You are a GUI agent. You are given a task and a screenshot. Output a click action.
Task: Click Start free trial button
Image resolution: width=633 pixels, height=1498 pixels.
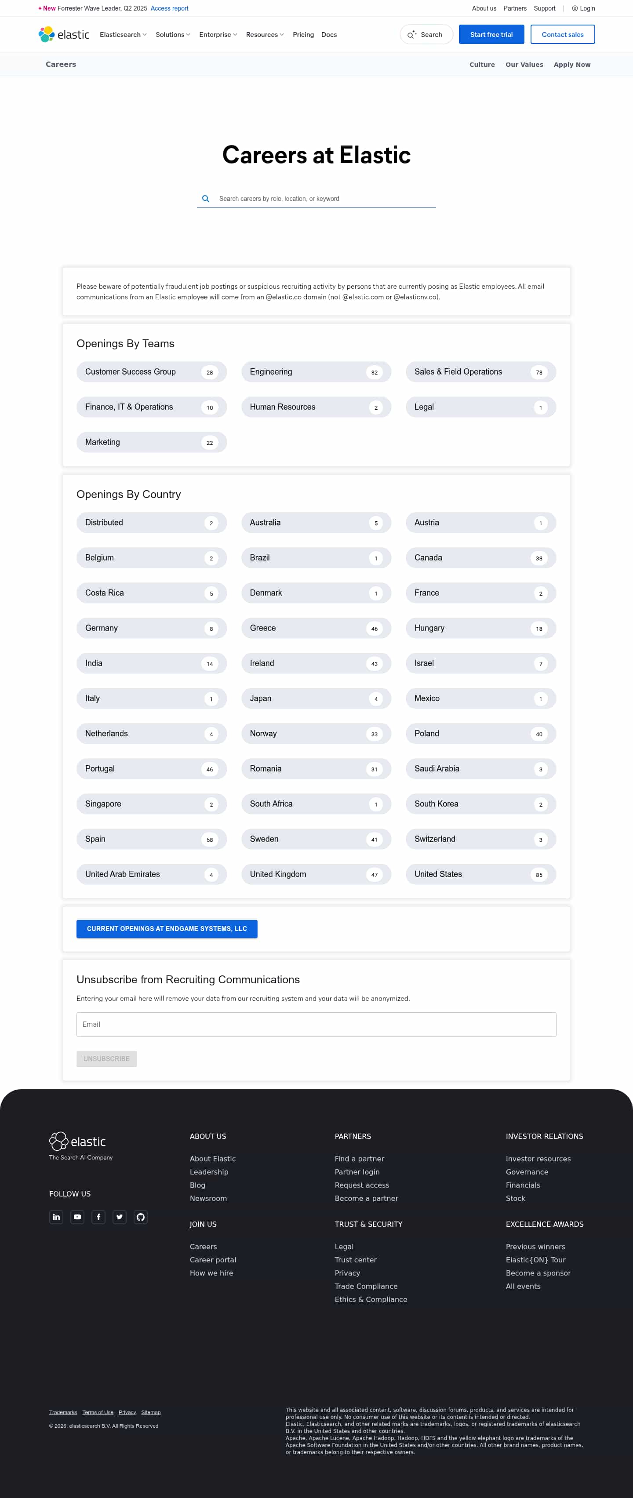click(491, 34)
